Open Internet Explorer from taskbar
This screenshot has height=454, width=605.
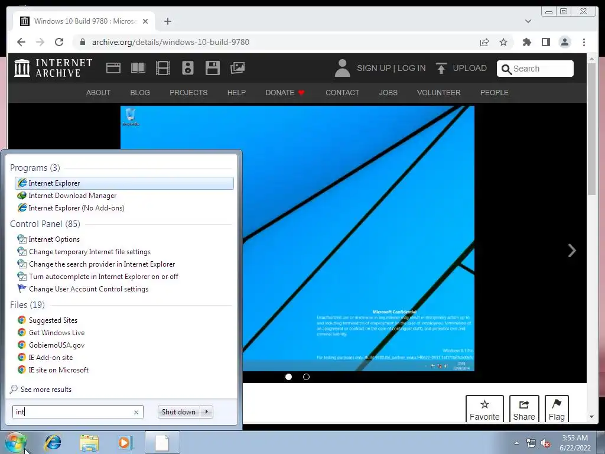53,442
